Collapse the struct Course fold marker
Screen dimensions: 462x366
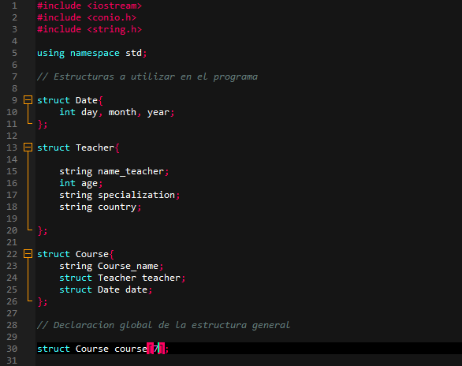click(28, 253)
